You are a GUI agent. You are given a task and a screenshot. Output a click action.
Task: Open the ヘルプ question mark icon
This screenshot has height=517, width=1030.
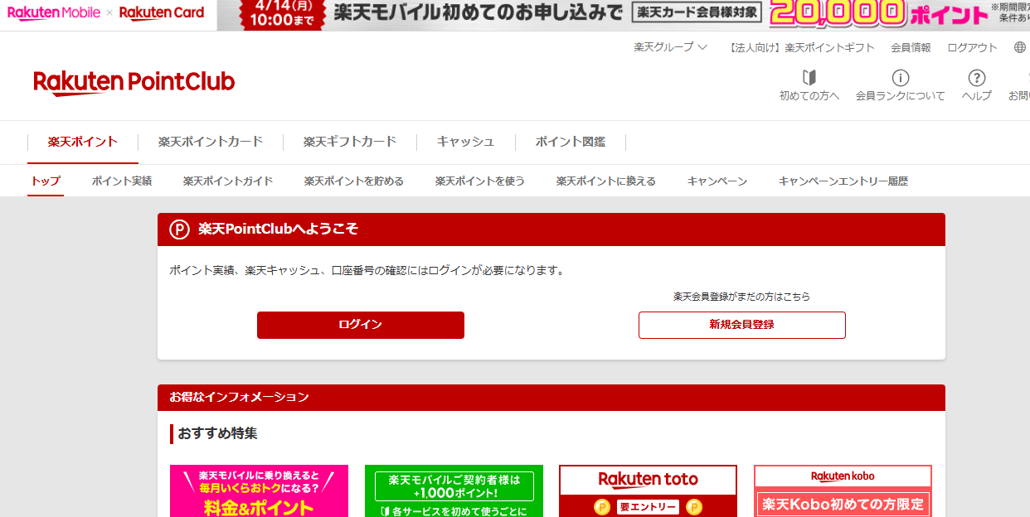977,77
